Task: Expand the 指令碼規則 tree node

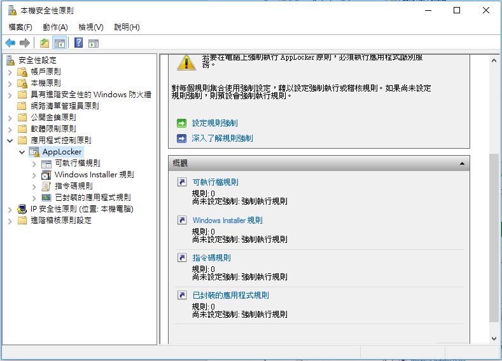Action: tap(34, 186)
